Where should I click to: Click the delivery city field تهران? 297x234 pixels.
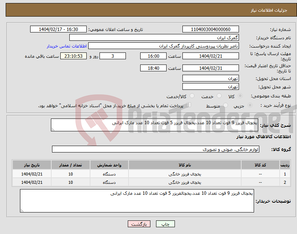coord(210,86)
